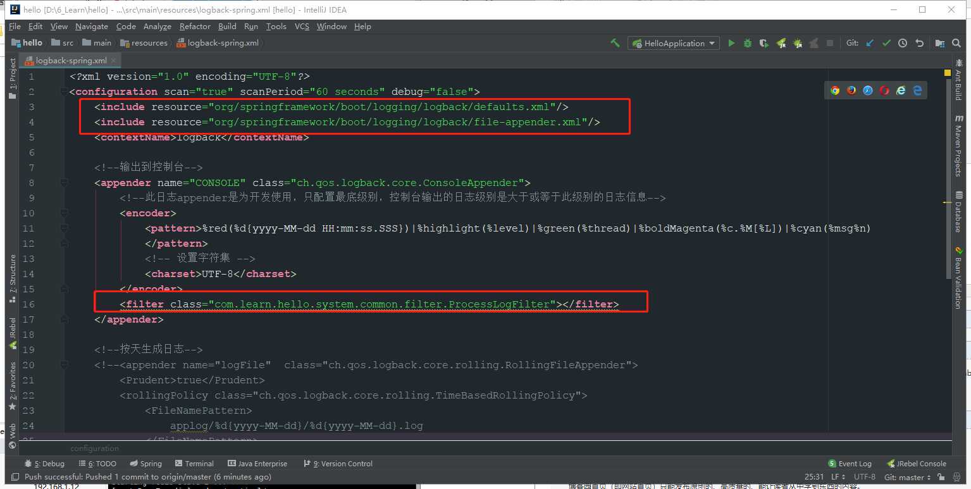Click the Git revert arrow icon
Viewport: 971px width, 489px height.
click(x=919, y=43)
